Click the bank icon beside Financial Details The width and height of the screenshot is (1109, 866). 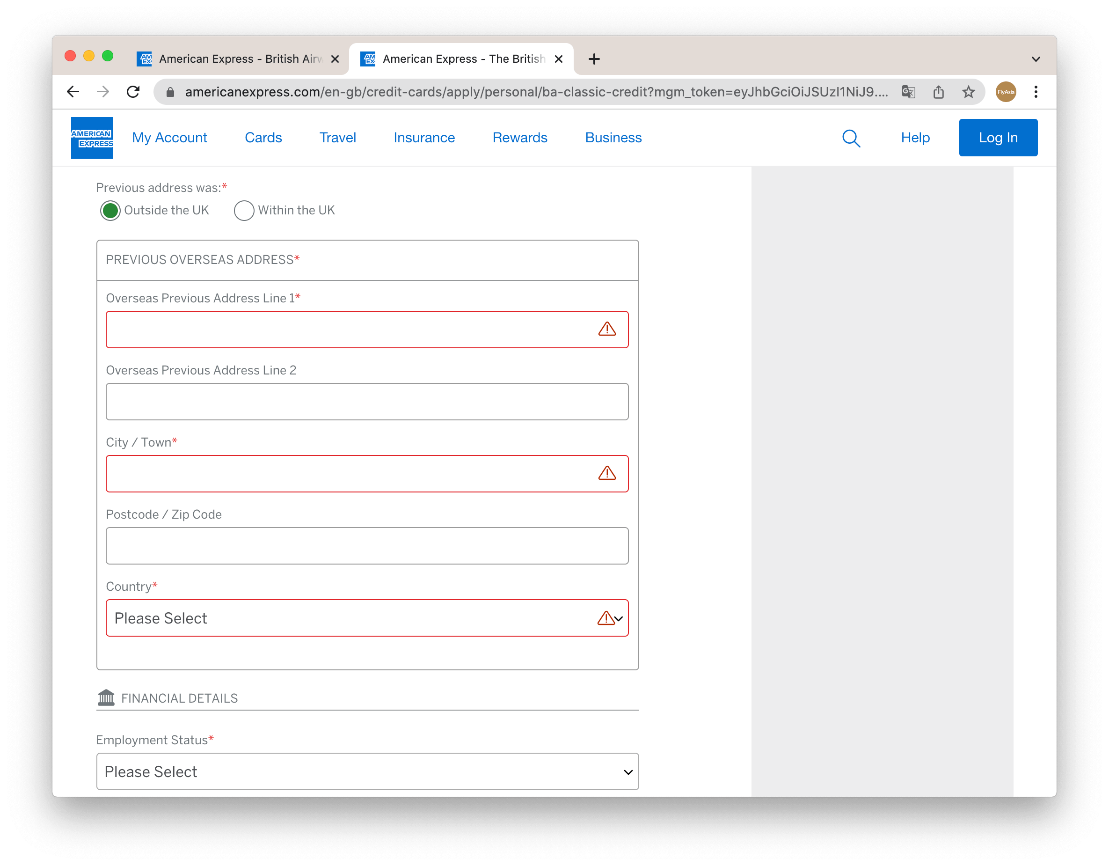click(106, 698)
